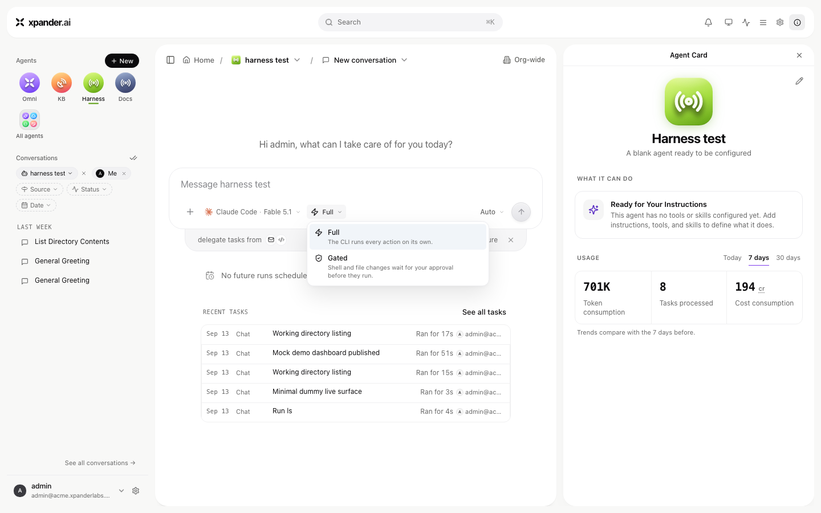Open the notifications bell

[708, 22]
